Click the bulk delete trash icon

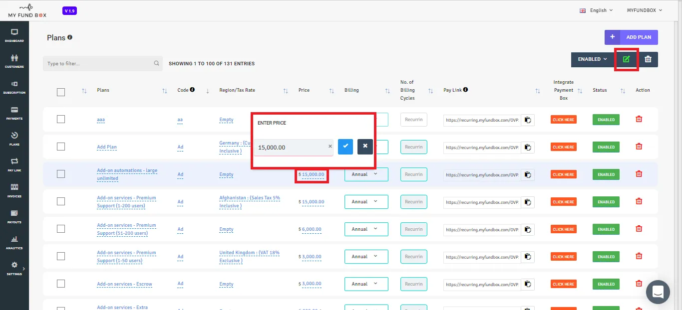[648, 59]
